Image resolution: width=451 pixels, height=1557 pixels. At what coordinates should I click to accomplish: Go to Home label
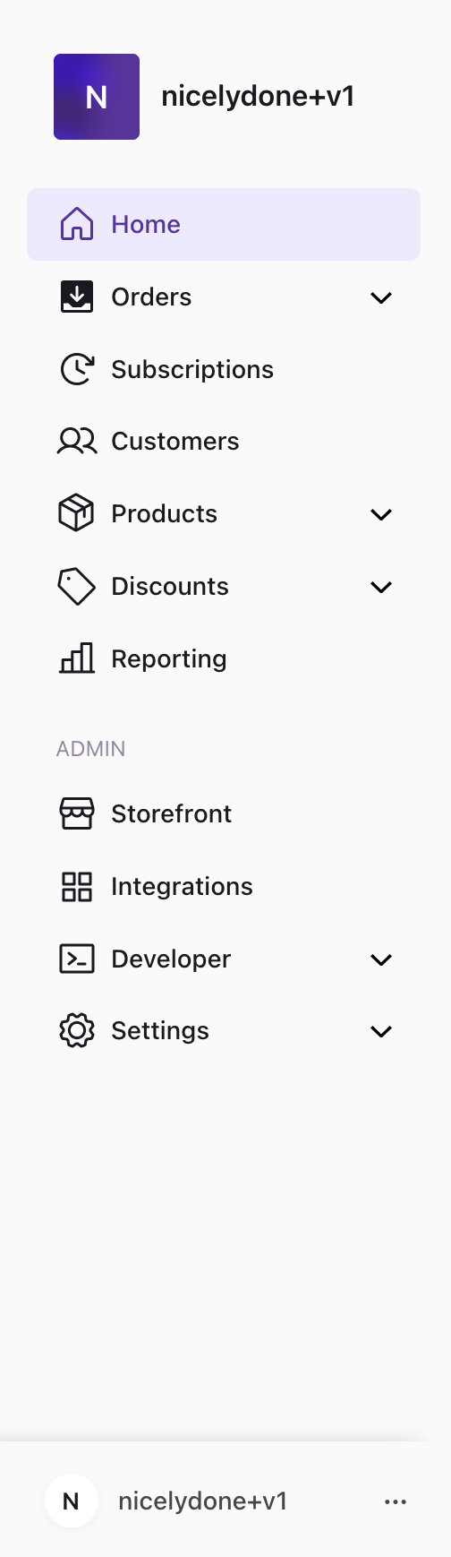[146, 224]
